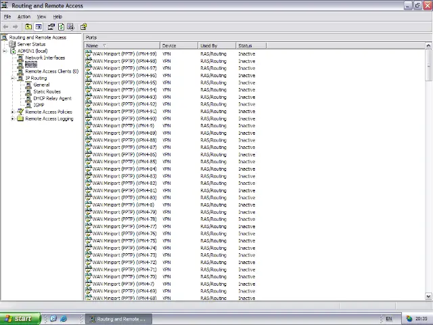The image size is (433, 325).
Task: Click the Forward arrow toolbar icon
Action: pos(15,27)
